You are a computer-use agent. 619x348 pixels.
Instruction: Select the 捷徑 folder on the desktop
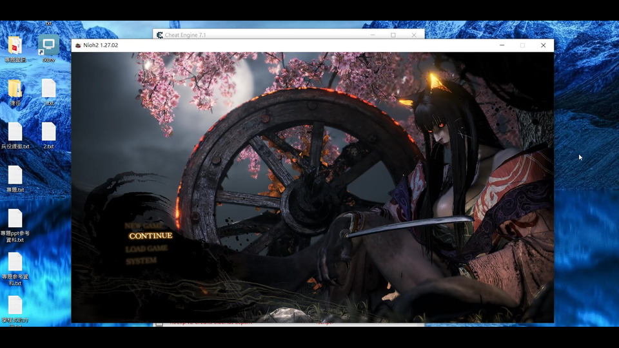coord(15,92)
